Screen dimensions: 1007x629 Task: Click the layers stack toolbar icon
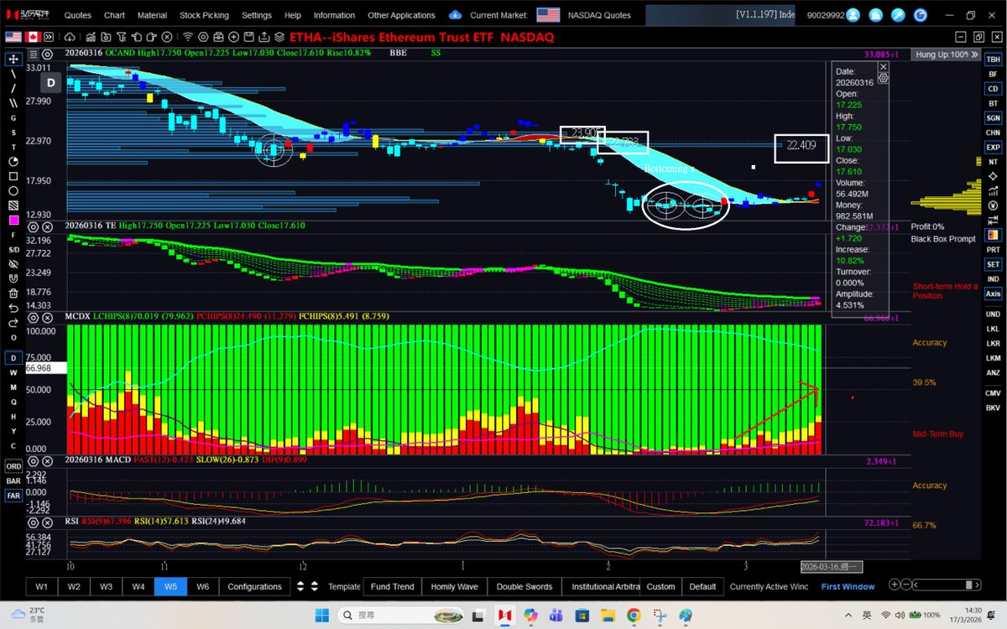point(279,37)
